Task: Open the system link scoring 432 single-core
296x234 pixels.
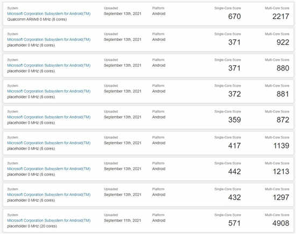Action: pyautogui.click(x=48, y=195)
